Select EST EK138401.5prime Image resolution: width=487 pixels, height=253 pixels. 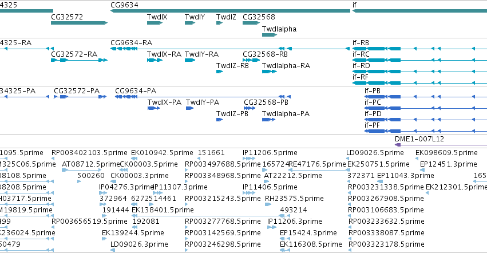coord(163,210)
